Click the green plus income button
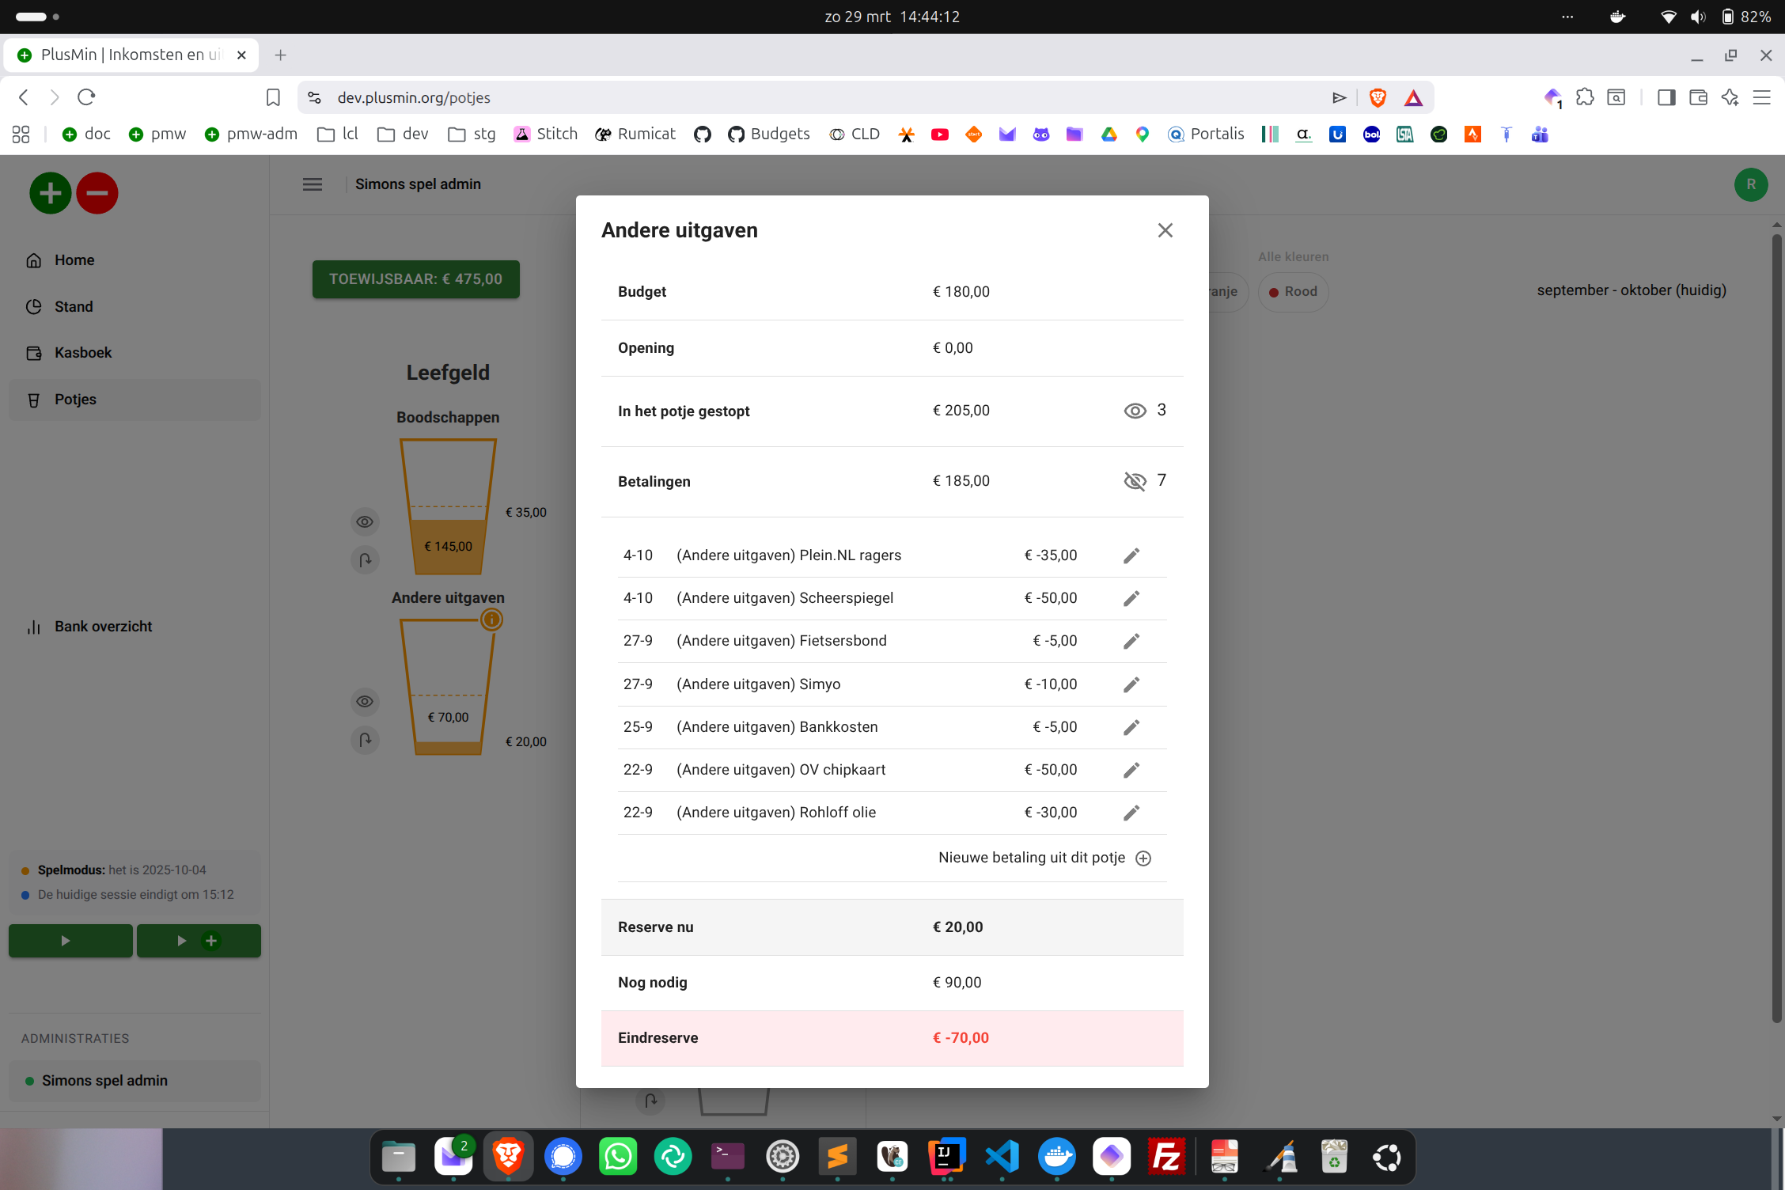The image size is (1785, 1190). (50, 193)
